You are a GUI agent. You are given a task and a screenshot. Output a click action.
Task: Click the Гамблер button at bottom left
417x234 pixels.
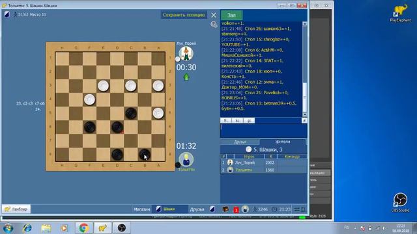point(16,209)
